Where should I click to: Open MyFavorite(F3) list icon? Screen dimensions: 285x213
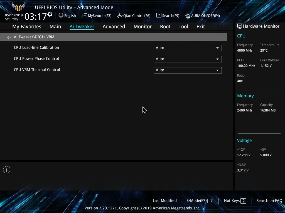tap(85, 16)
